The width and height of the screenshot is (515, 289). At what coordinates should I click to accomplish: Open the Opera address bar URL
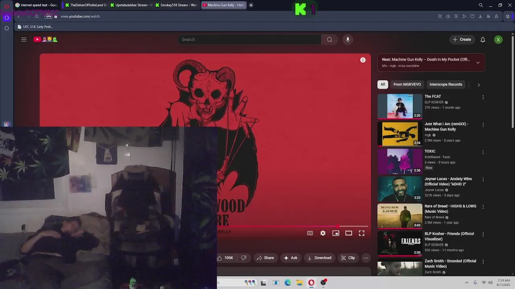(x=80, y=16)
